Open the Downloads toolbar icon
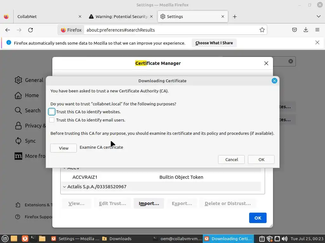Image resolution: width=325 pixels, height=243 pixels. 306,30
